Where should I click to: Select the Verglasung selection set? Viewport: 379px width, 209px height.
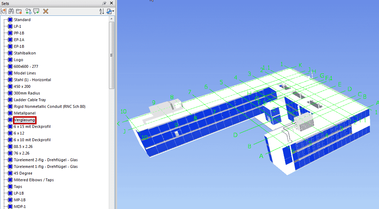(24, 120)
